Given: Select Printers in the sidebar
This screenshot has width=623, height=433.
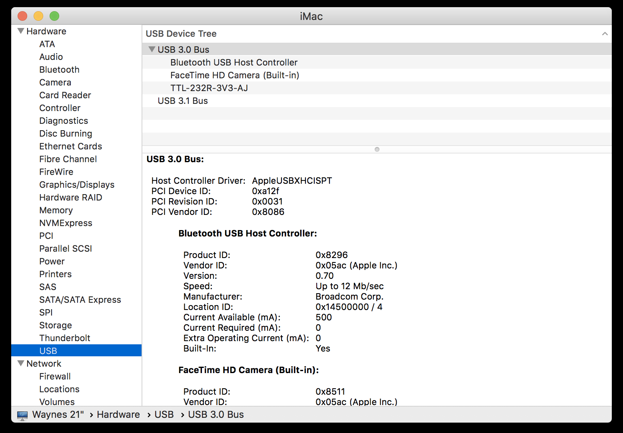Looking at the screenshot, I should pos(56,274).
